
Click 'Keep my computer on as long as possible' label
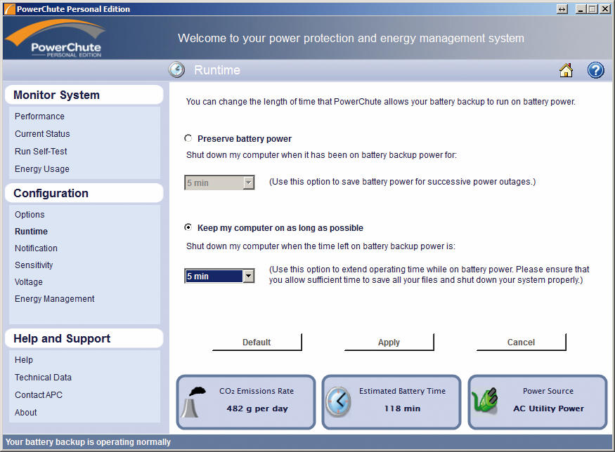(280, 228)
